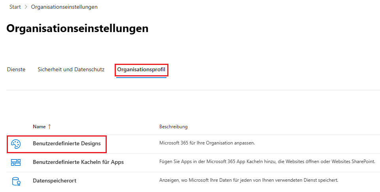This screenshot has width=380, height=192.
Task: Switch to the Dienste tab
Action: pos(16,69)
